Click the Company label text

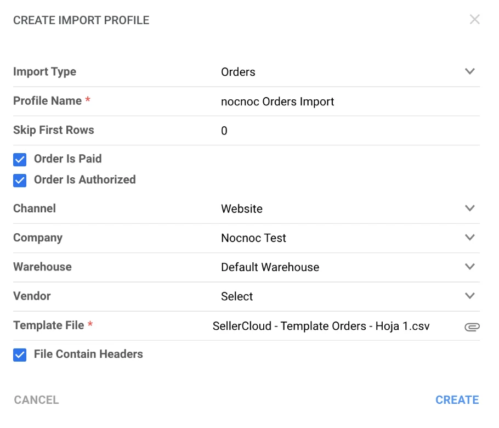click(x=38, y=238)
